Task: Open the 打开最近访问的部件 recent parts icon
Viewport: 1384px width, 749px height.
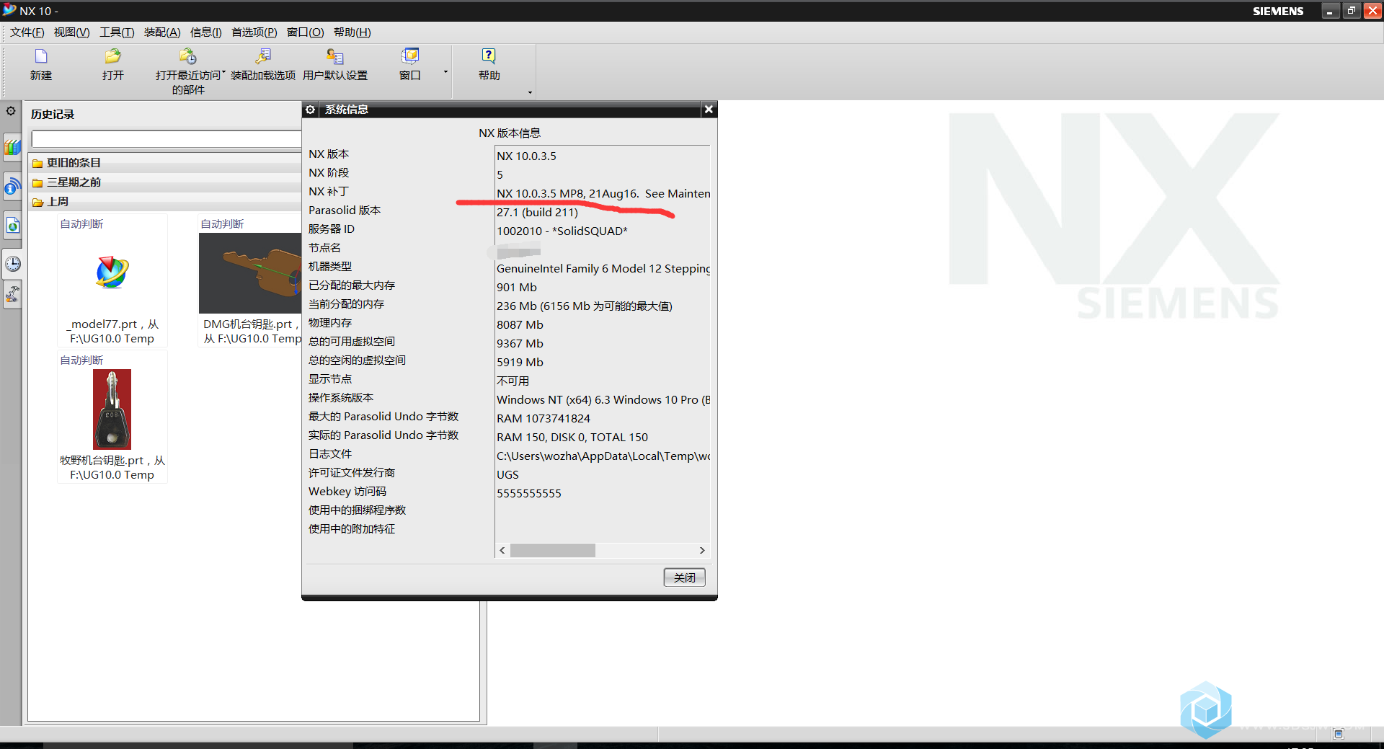Action: [x=188, y=56]
